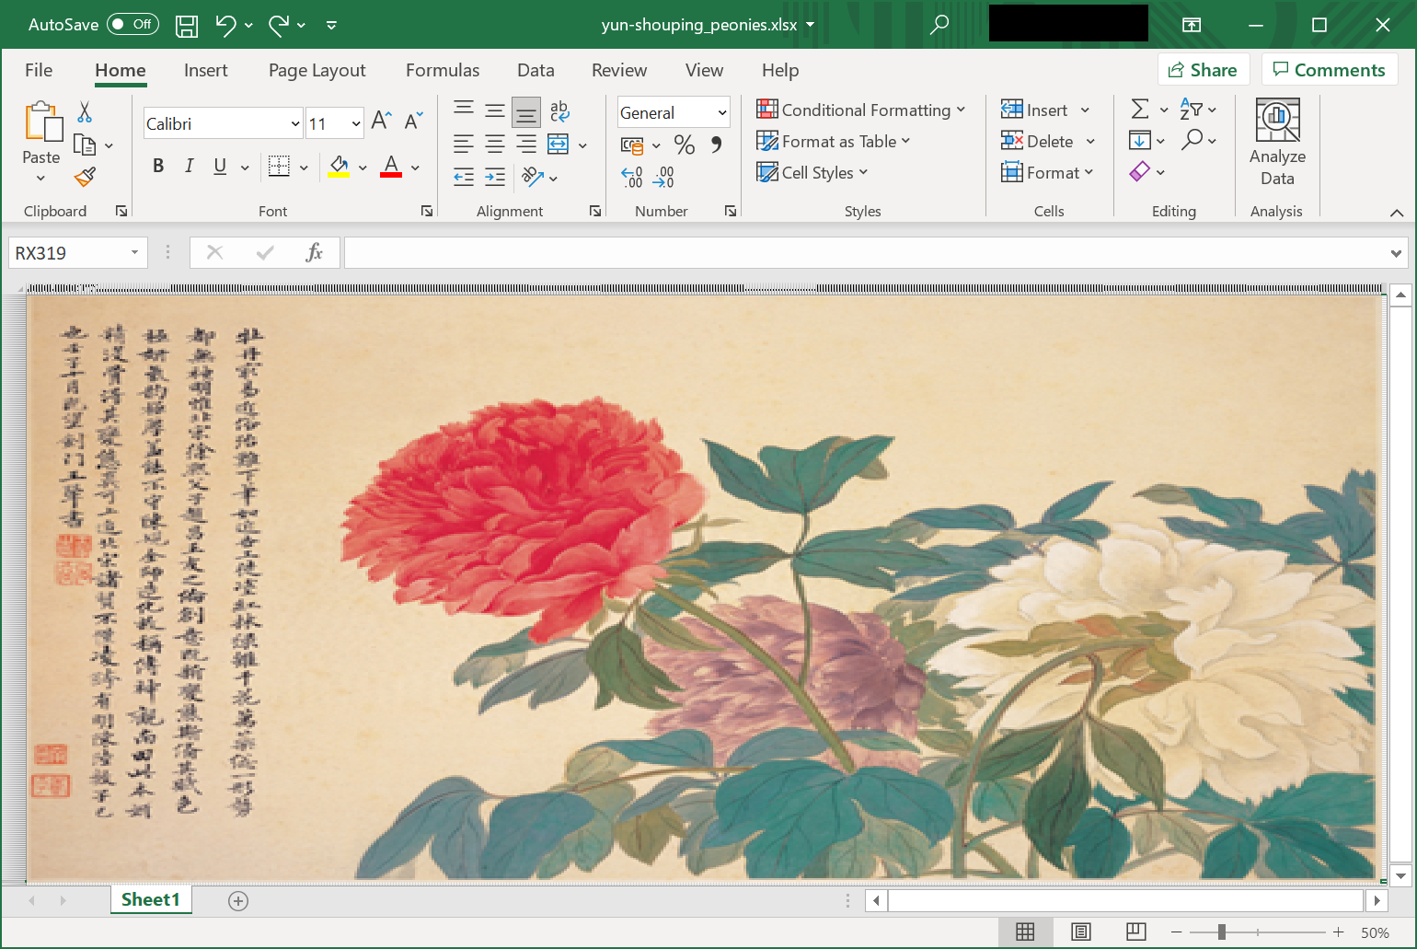Switch to Page Layout view in status bar

pos(1081,932)
